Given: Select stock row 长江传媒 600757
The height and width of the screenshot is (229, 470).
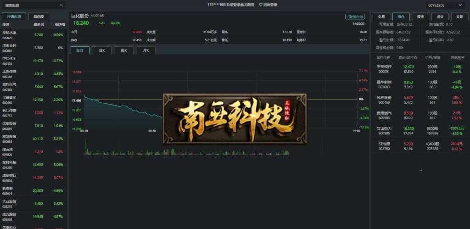Looking at the screenshot, I should [x=33, y=113].
